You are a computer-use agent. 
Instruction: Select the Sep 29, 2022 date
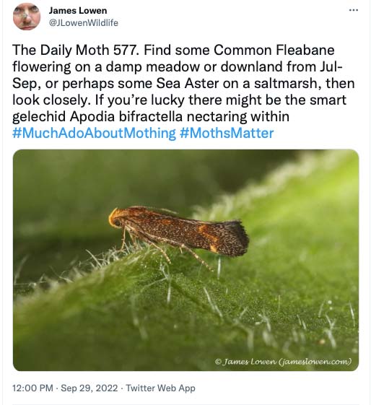coord(89,388)
